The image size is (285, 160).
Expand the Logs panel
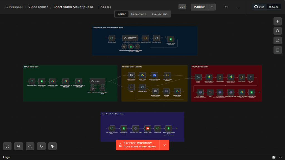click(281, 157)
